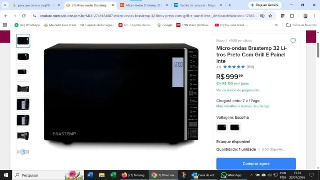Close the 'para que serve o coq10?' tab
The height and width of the screenshot is (180, 320).
pos(59,5)
